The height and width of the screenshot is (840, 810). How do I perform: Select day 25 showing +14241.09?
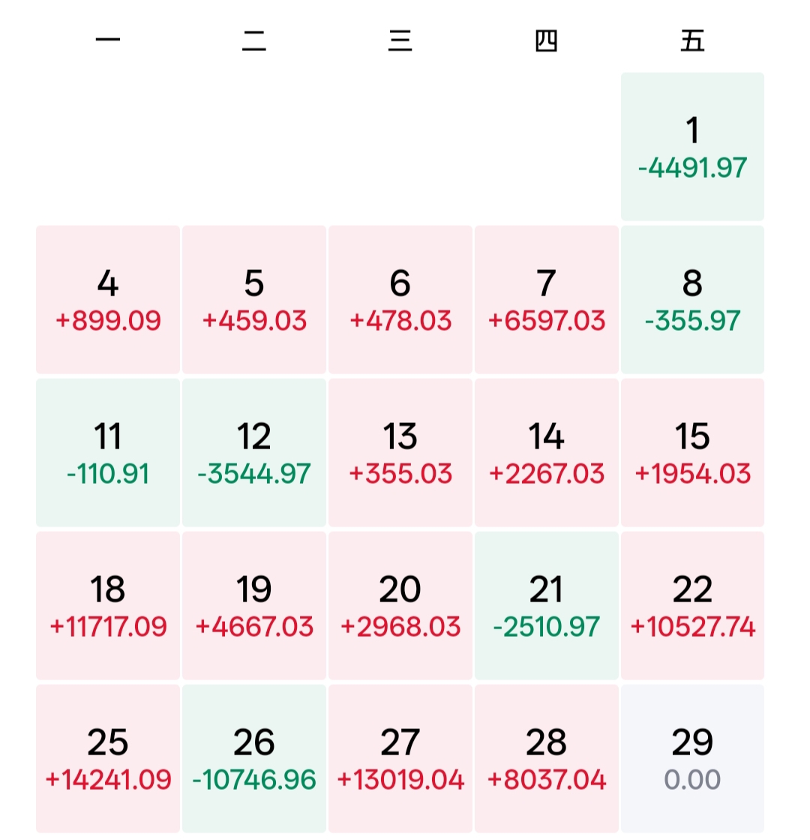click(108, 758)
